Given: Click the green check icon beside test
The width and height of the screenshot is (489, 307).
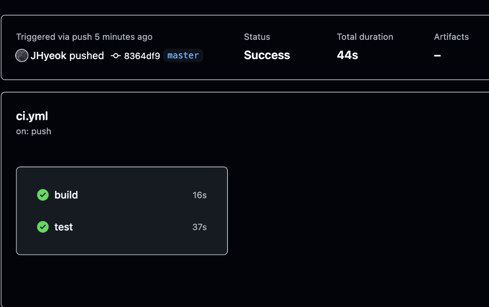Looking at the screenshot, I should click(43, 227).
